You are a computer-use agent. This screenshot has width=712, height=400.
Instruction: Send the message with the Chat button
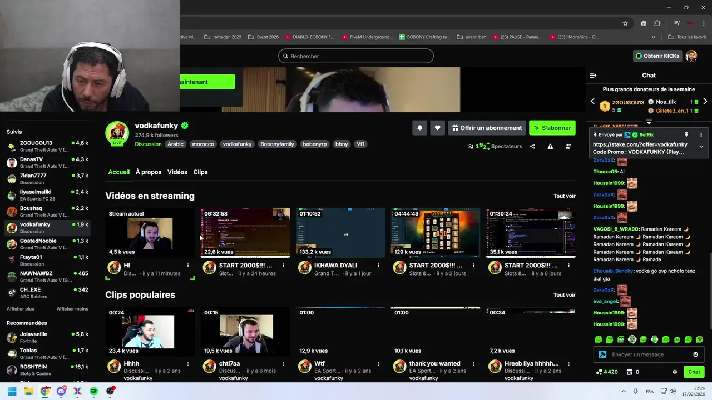pyautogui.click(x=694, y=372)
